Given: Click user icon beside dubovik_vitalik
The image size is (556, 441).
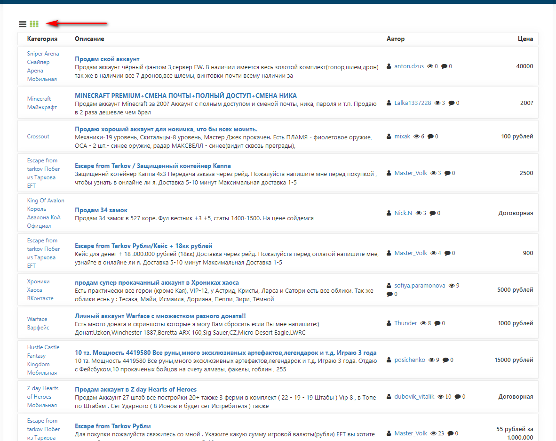Looking at the screenshot, I should point(389,397).
